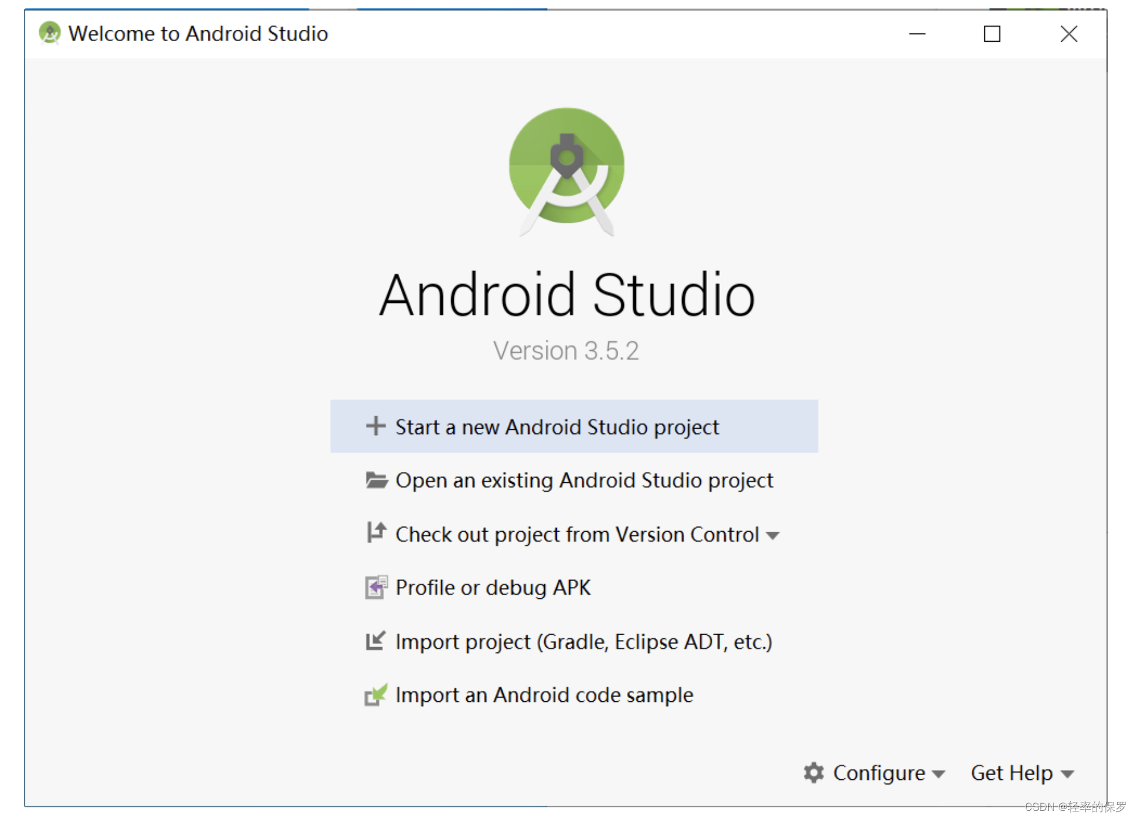Click the Configure gear icon

click(813, 772)
